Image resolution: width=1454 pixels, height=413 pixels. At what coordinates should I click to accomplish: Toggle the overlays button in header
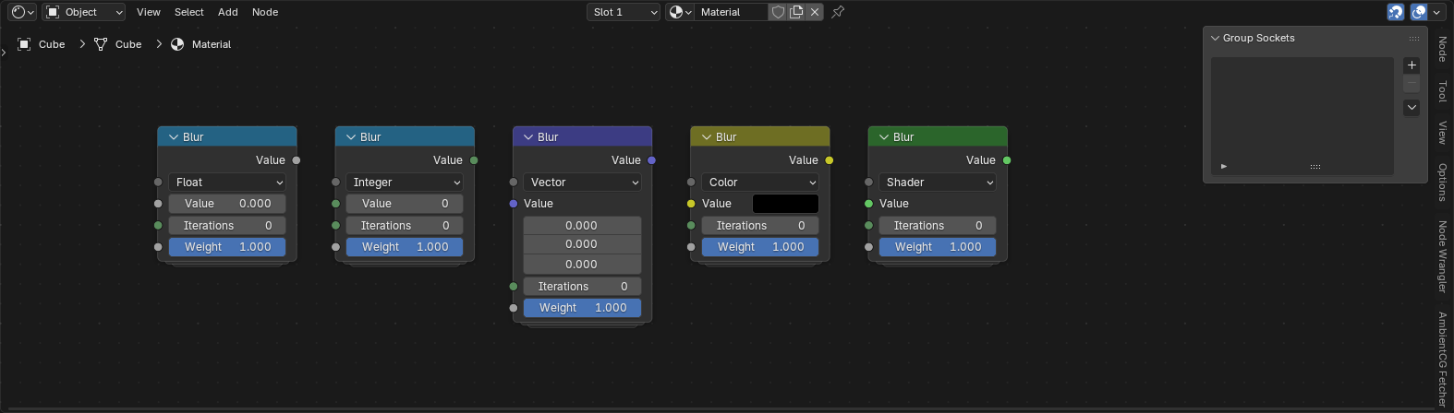pyautogui.click(x=1419, y=12)
